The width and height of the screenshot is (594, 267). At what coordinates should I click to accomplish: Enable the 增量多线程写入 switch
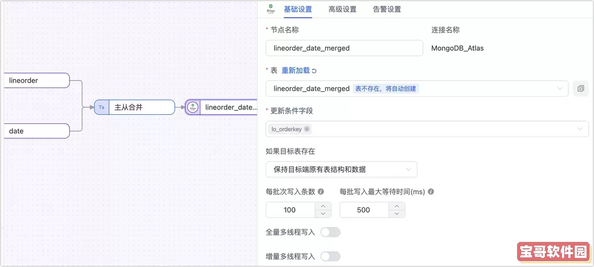click(330, 256)
